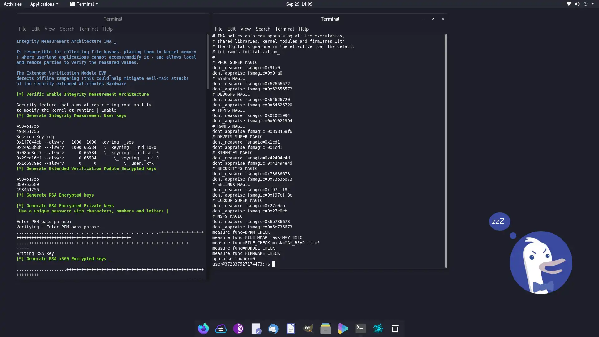Click the cloud sync transfer dock icon
This screenshot has width=599, height=337.
tap(221, 329)
